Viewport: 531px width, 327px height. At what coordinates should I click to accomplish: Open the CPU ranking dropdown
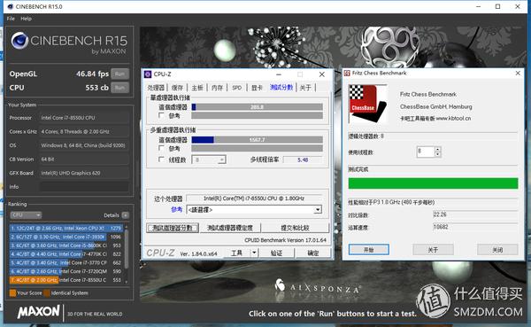tap(26, 215)
